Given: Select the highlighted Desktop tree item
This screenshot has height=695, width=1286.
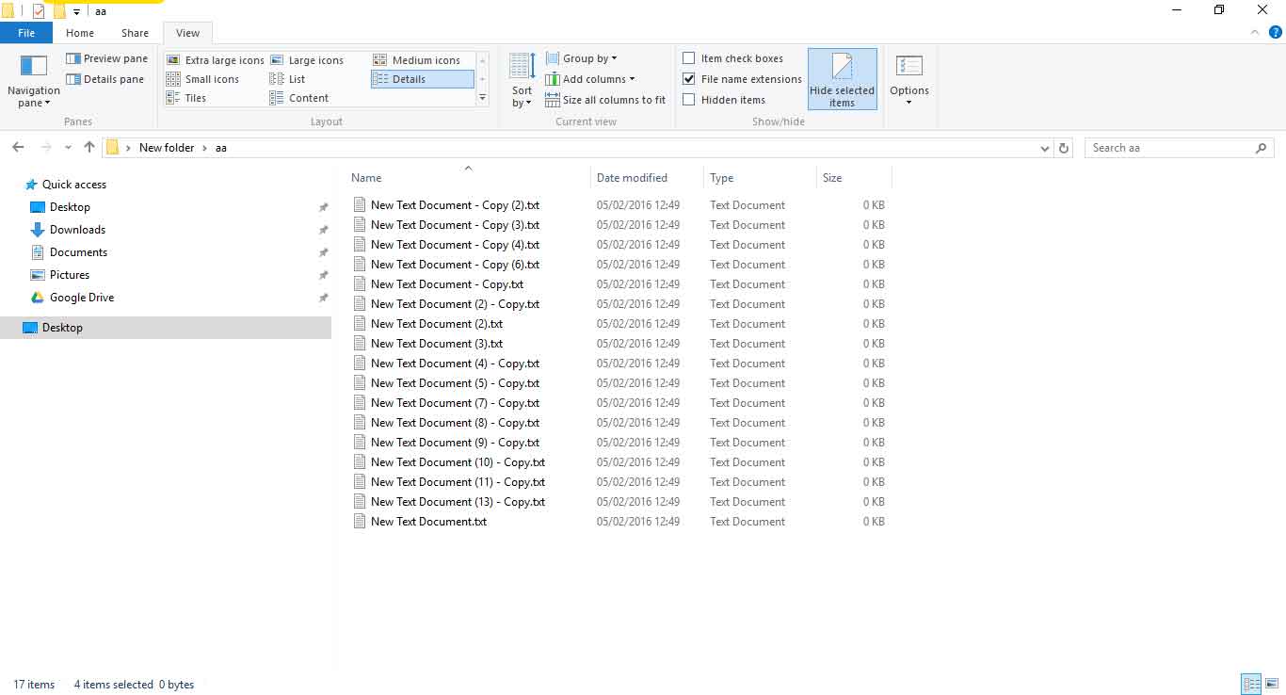Looking at the screenshot, I should pos(166,328).
